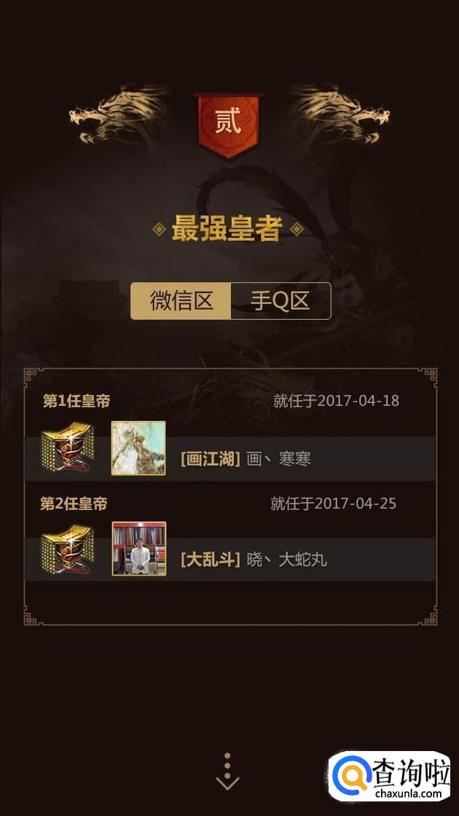Switch to the 手Q区 tab

[280, 301]
